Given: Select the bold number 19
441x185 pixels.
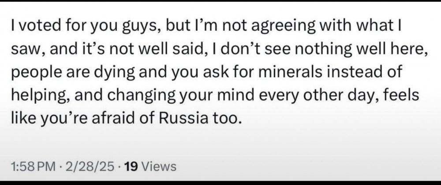Looking at the screenshot, I should (x=132, y=167).
